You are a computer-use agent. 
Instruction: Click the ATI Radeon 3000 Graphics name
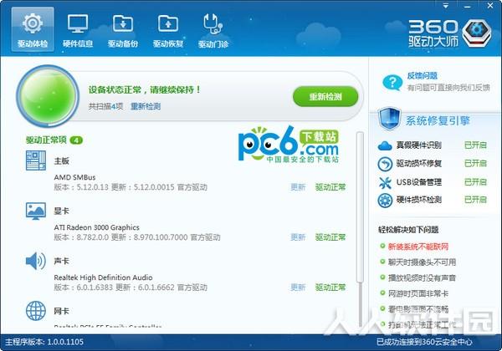97,227
